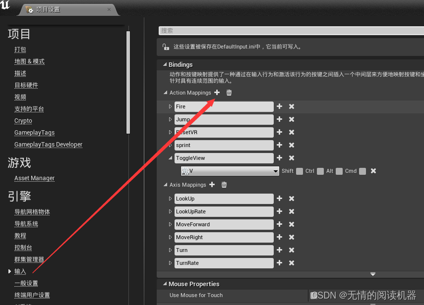Expand the LookUp axis mapping
Image resolution: width=424 pixels, height=305 pixels.
pos(170,199)
